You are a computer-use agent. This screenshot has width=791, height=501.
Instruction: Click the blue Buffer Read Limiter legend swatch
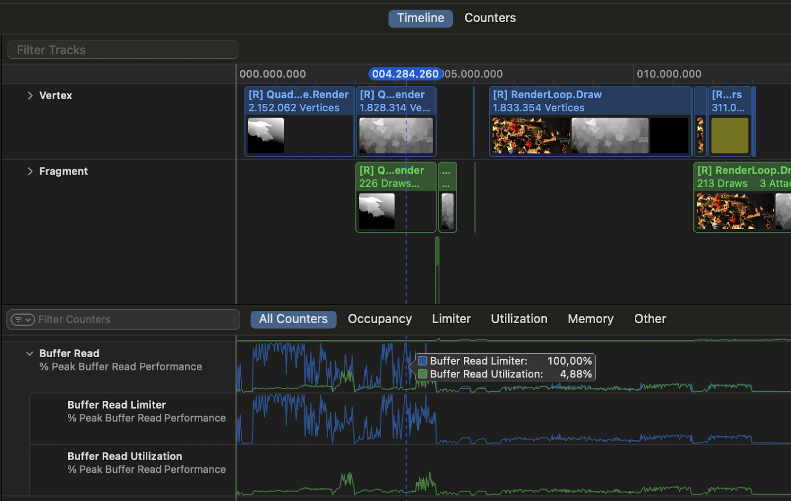point(423,361)
